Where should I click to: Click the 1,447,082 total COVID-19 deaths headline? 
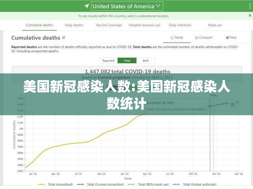[128, 71]
